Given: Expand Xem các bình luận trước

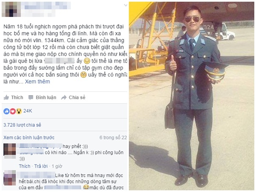Looking at the screenshot, I should pyautogui.click(x=29, y=137).
